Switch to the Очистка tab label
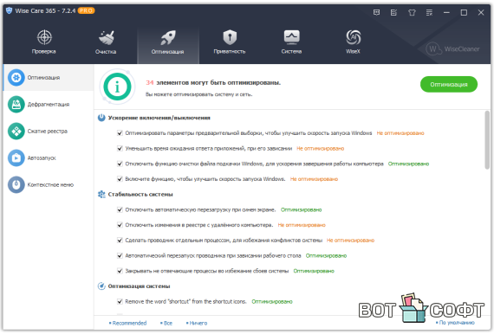Viewport: 494px width, 334px height. pos(106,52)
